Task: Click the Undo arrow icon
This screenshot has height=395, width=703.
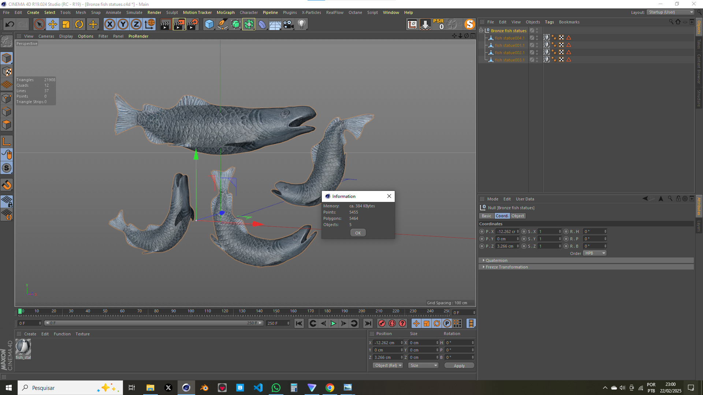Action: point(10,25)
